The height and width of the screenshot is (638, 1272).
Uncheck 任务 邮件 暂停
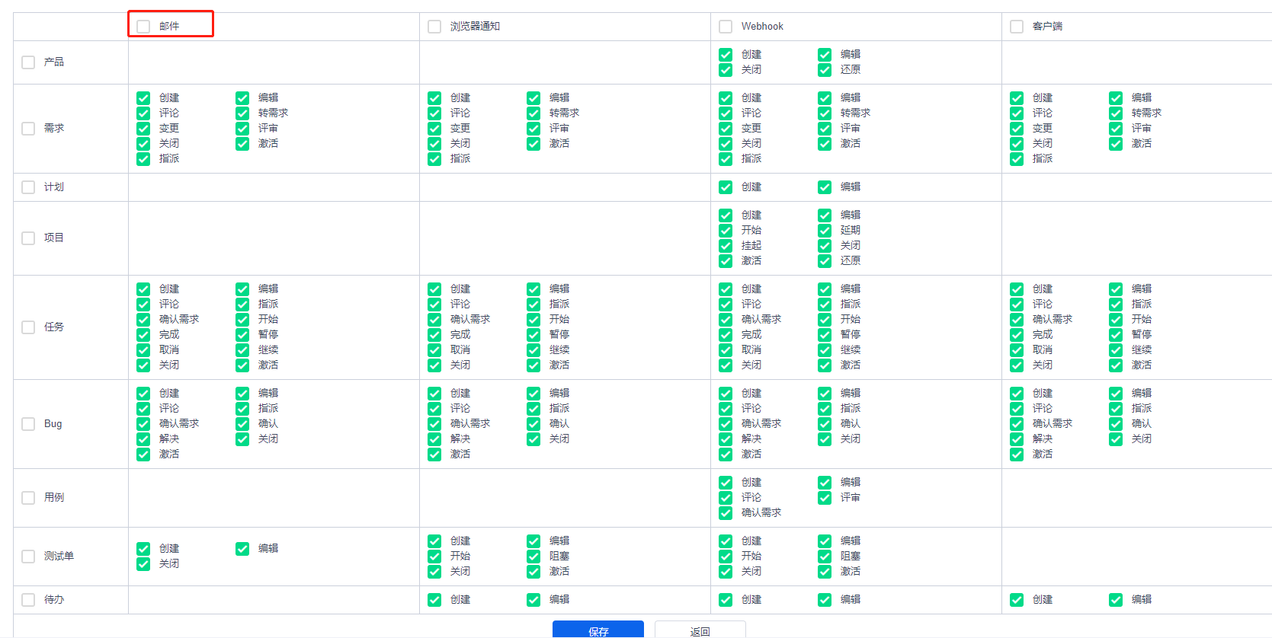tap(242, 335)
